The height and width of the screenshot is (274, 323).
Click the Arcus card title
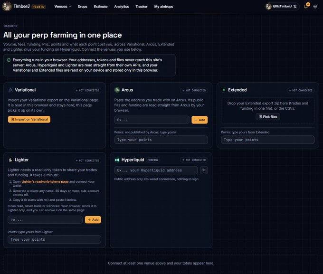[x=127, y=90]
